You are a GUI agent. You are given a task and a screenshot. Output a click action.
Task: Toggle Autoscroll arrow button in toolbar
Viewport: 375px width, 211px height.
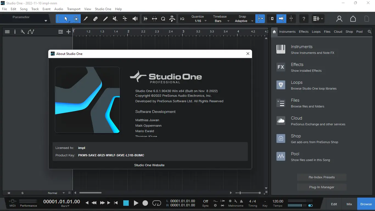(x=281, y=19)
